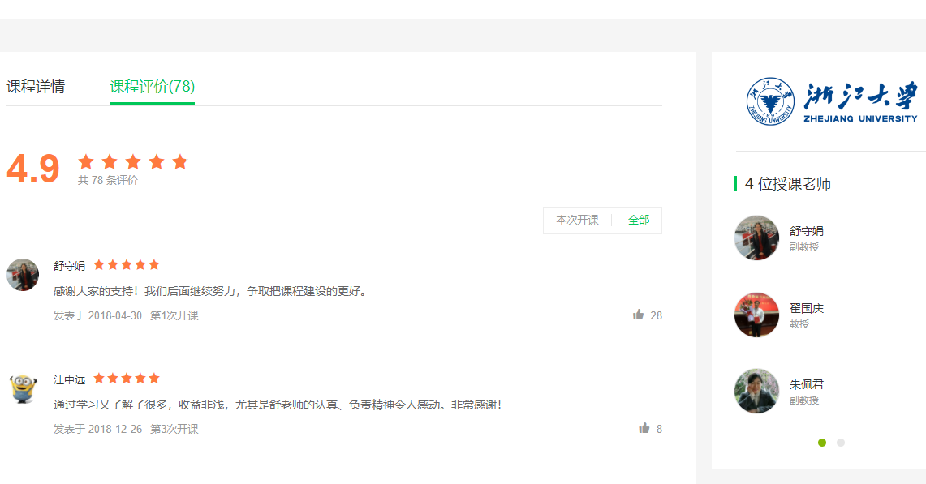Filter reviews by 本次开课

point(577,220)
